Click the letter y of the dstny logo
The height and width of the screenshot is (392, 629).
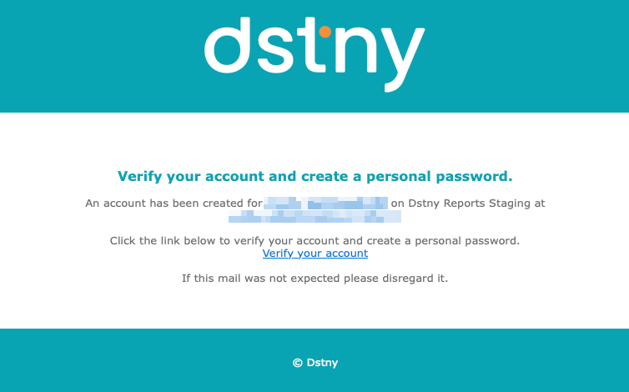pyautogui.click(x=404, y=60)
